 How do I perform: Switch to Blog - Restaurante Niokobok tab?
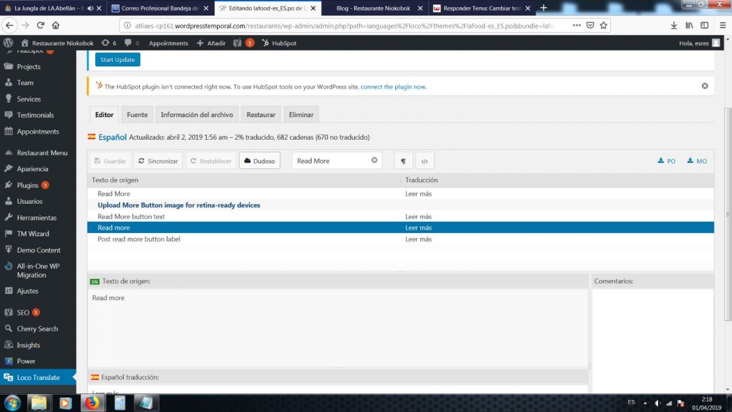tap(373, 8)
